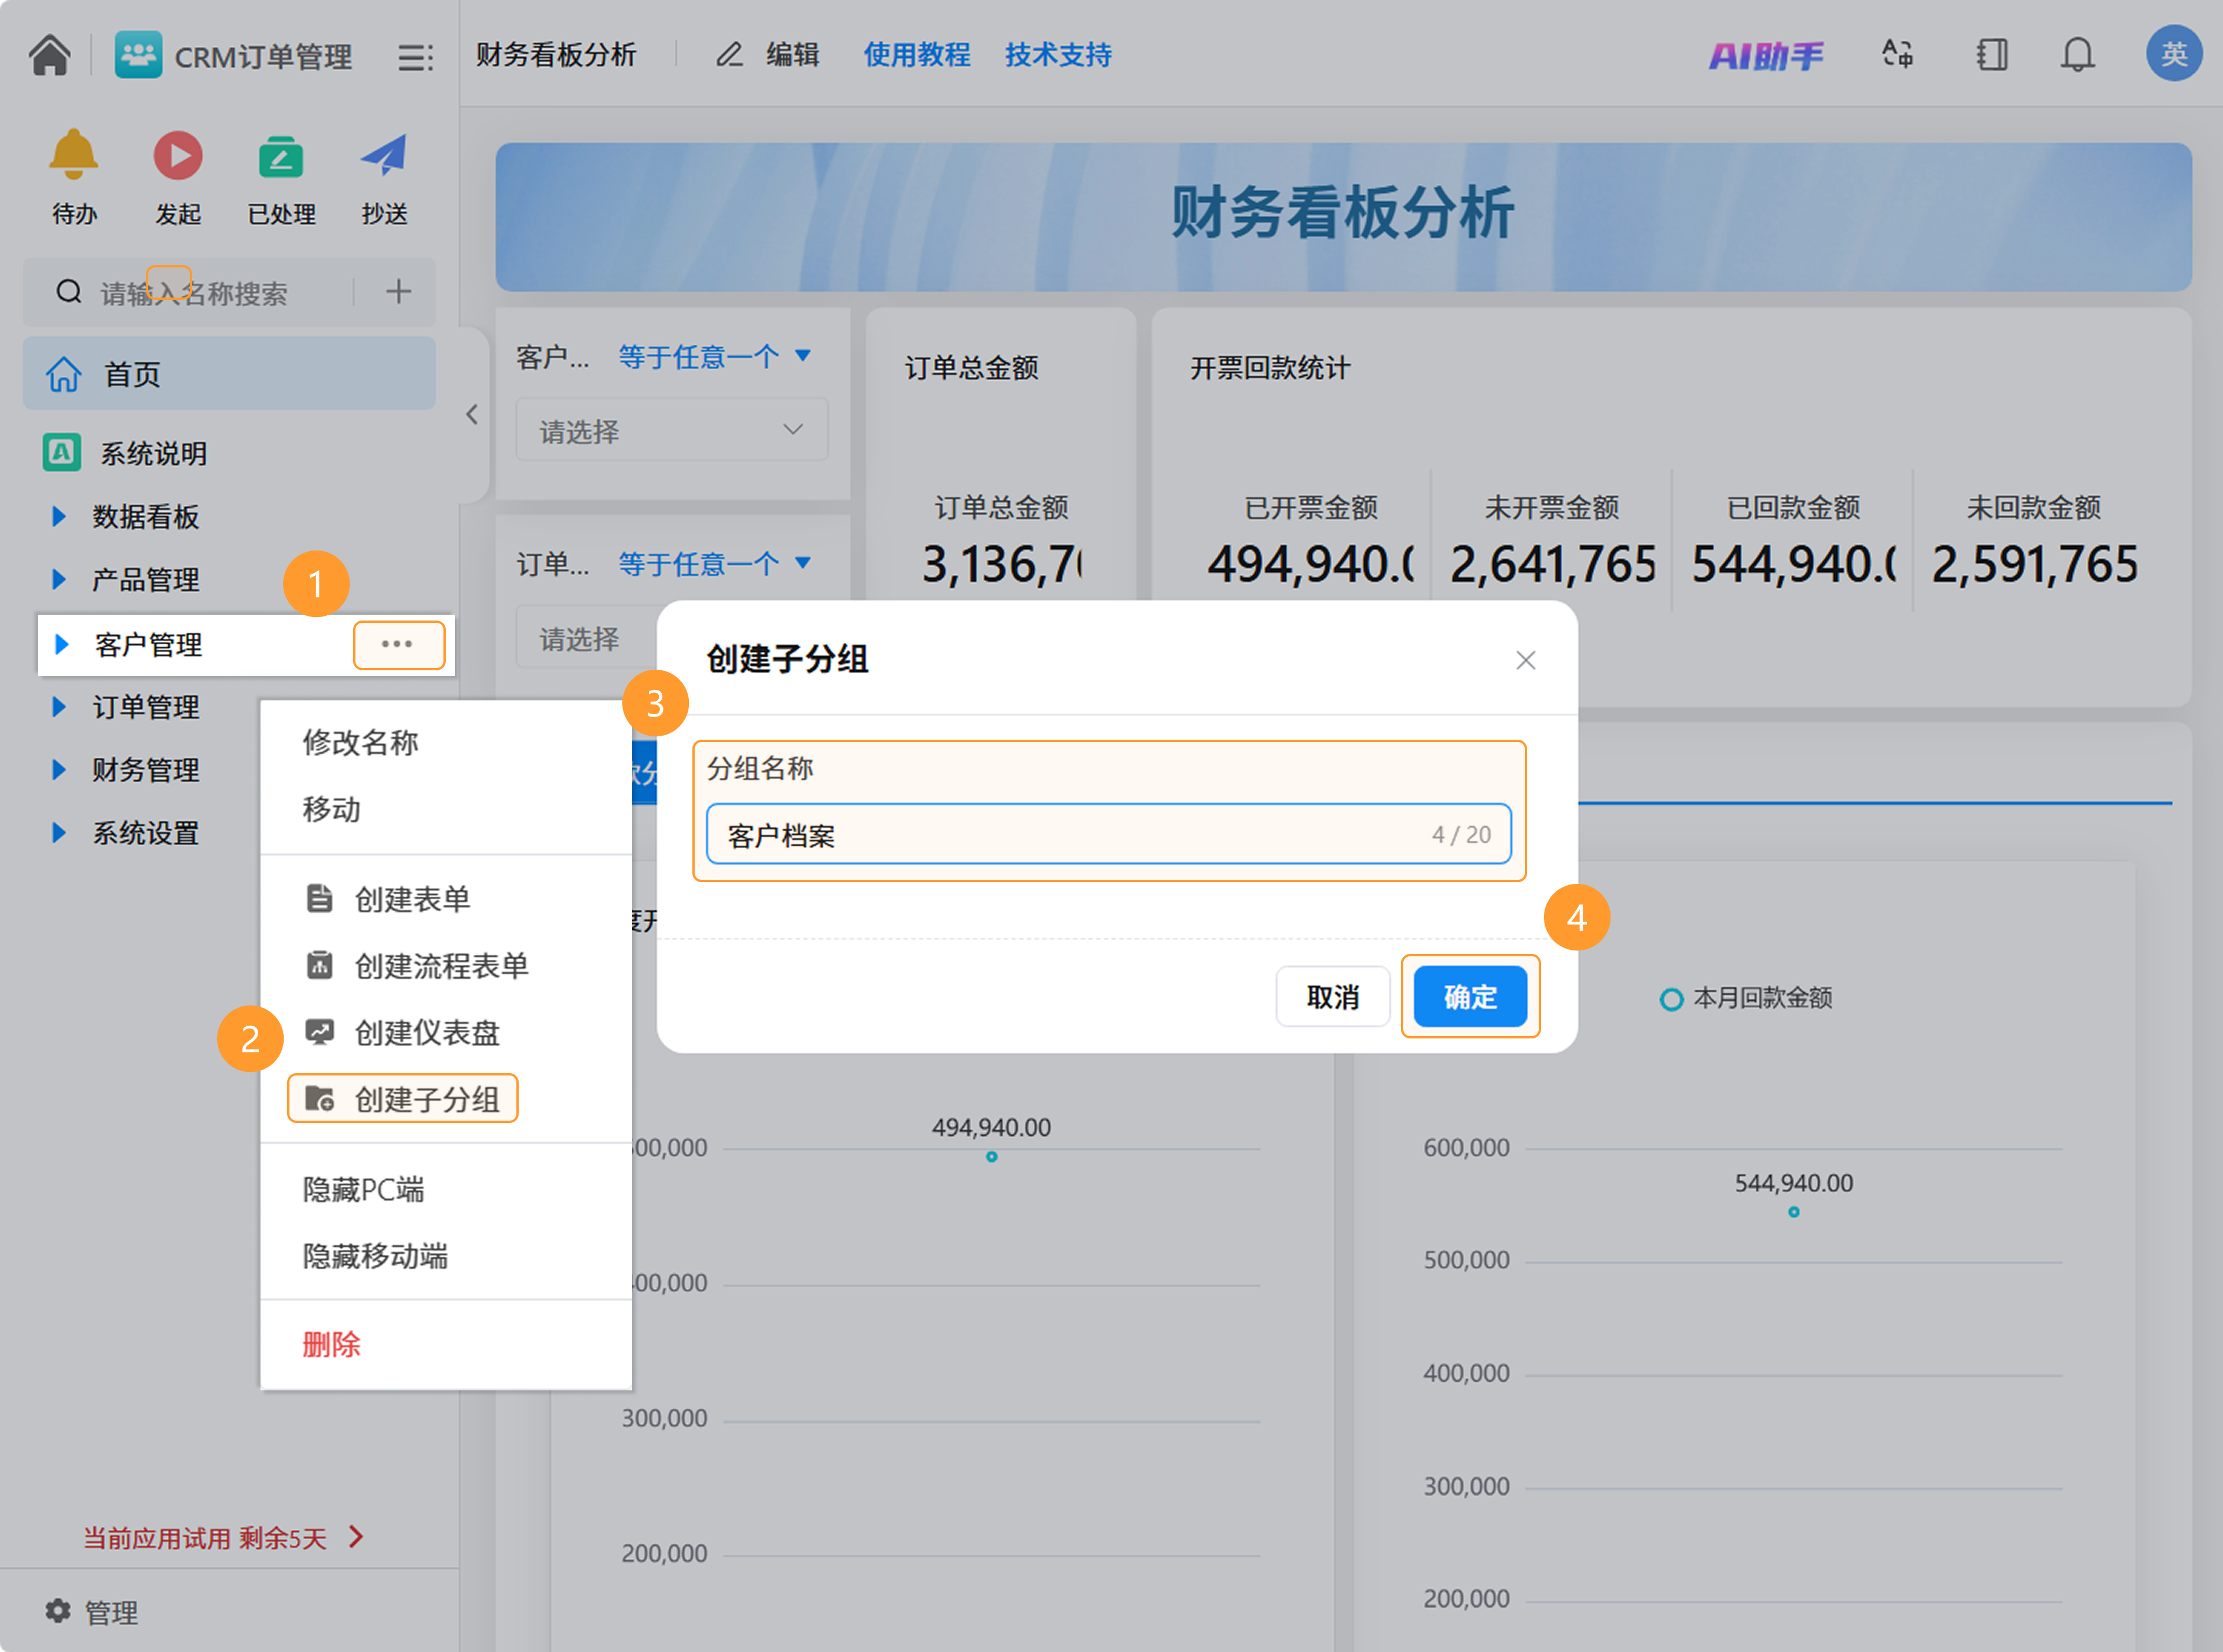2223x1652 pixels.
Task: Click the 已开票金额 label
Action: coord(1311,508)
